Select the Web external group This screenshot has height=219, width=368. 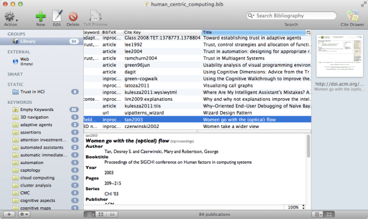coord(41,61)
